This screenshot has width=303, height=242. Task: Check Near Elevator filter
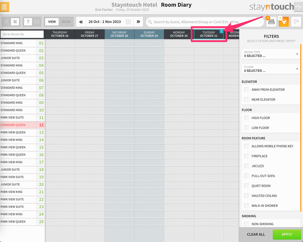pos(247,99)
